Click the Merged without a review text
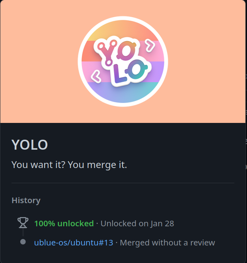 (x=167, y=243)
